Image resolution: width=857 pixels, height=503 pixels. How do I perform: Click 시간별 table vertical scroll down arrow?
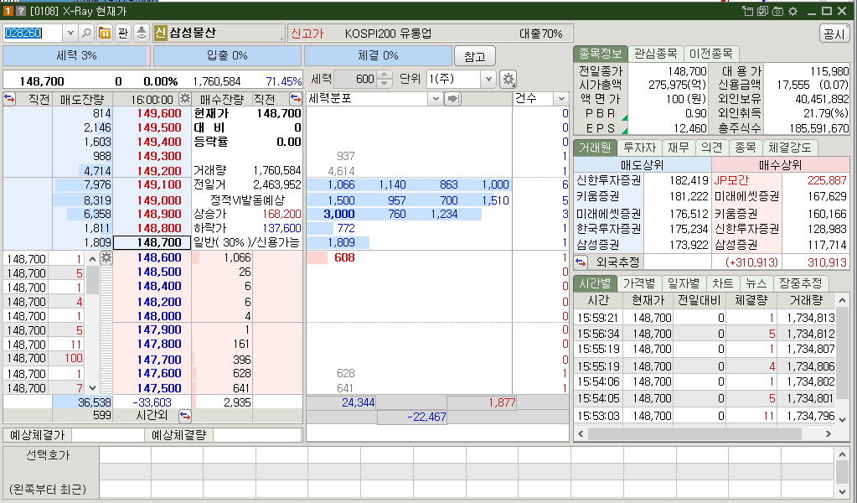(842, 419)
